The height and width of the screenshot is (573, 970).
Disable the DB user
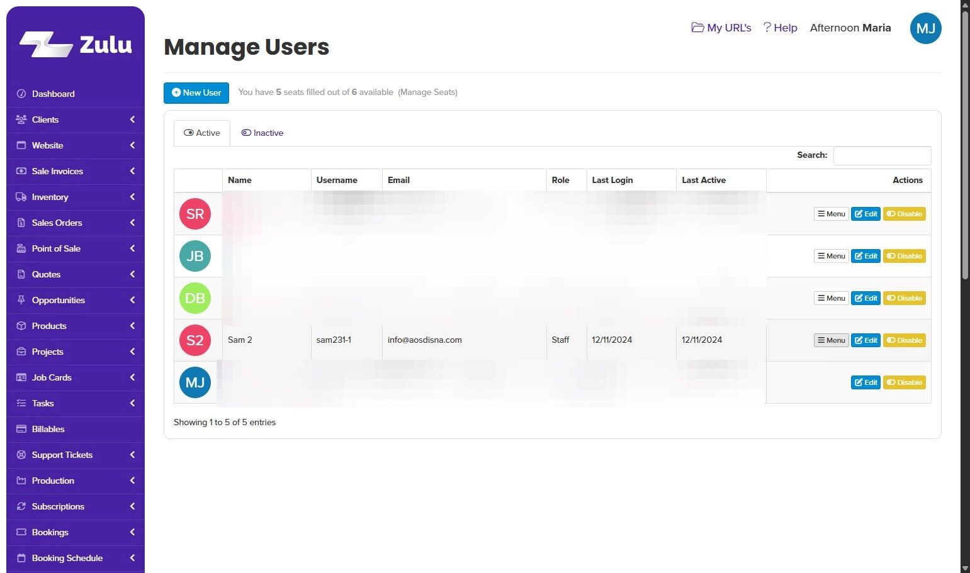(x=905, y=298)
